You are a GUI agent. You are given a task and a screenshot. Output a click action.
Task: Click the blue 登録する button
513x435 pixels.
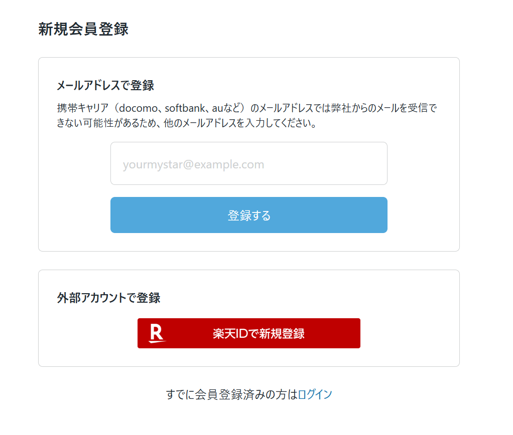point(248,215)
